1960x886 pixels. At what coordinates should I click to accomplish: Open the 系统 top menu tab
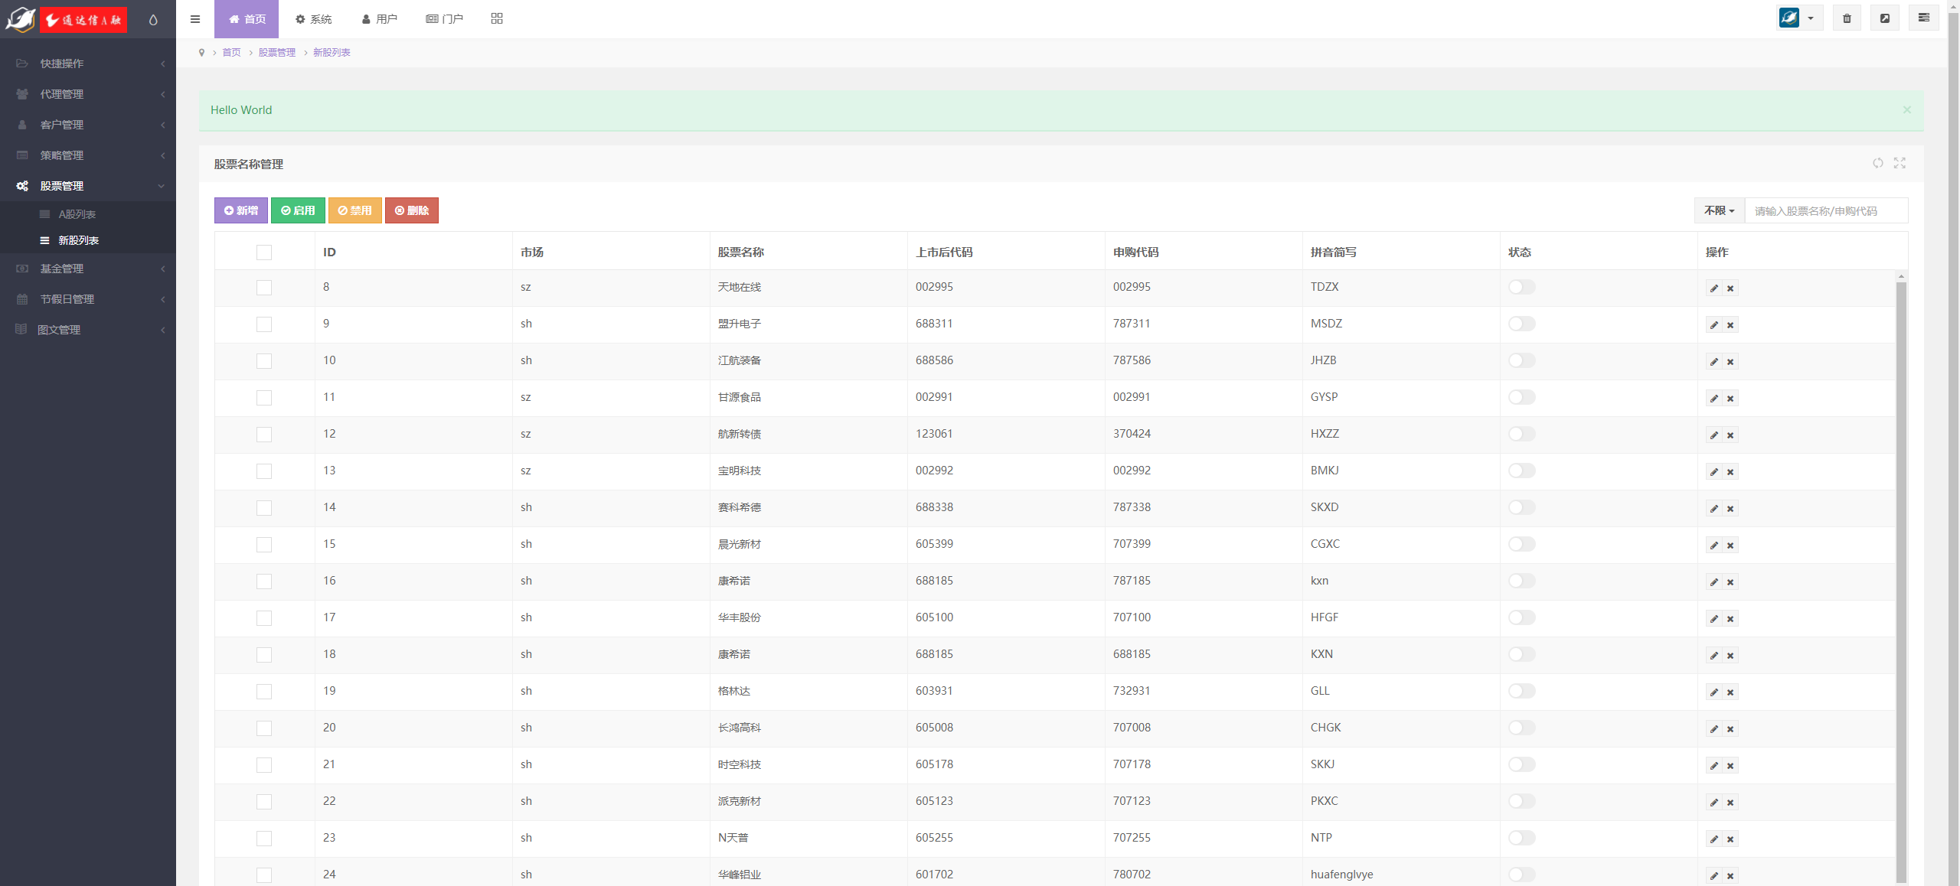[x=314, y=19]
